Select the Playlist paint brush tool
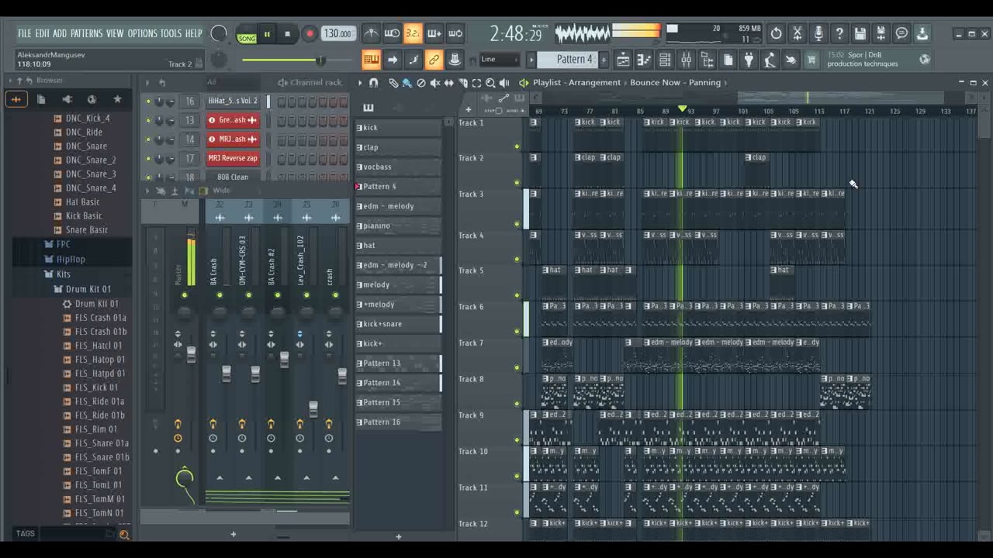993x558 pixels. tap(407, 82)
